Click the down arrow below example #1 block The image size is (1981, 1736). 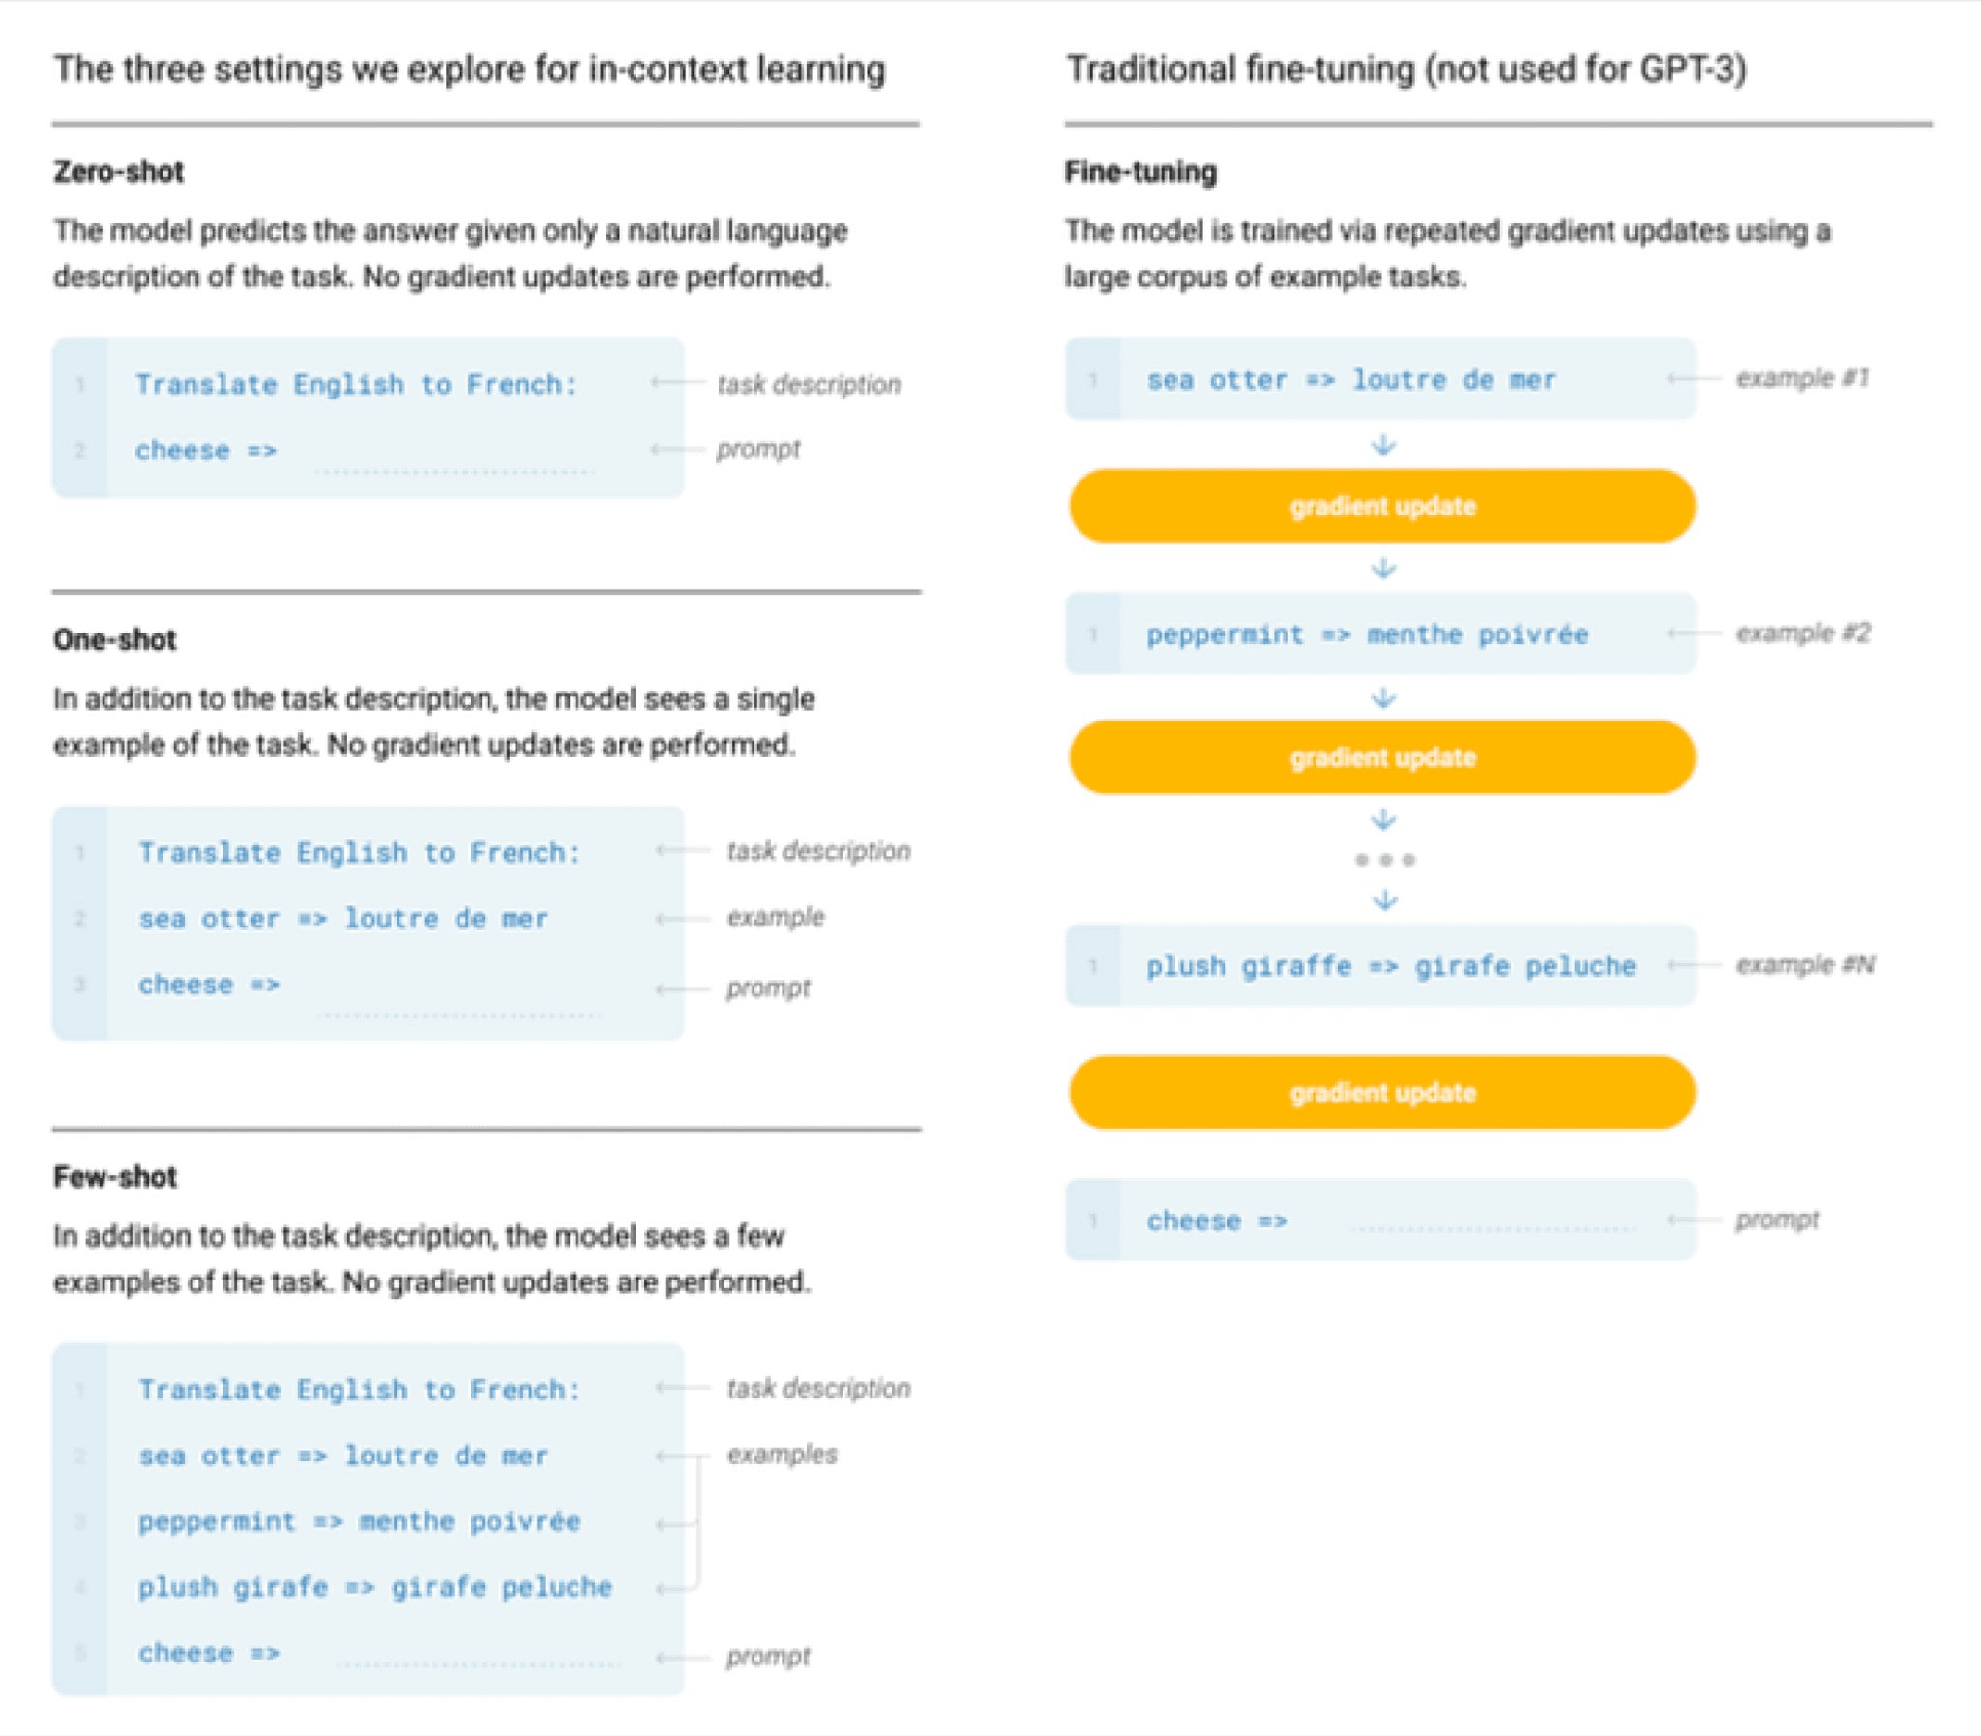click(x=1382, y=445)
